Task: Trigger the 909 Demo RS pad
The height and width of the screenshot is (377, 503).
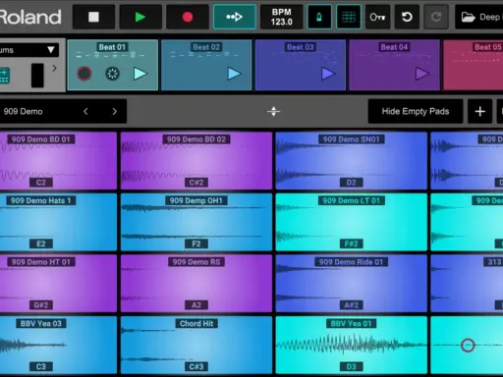Action: (x=196, y=284)
